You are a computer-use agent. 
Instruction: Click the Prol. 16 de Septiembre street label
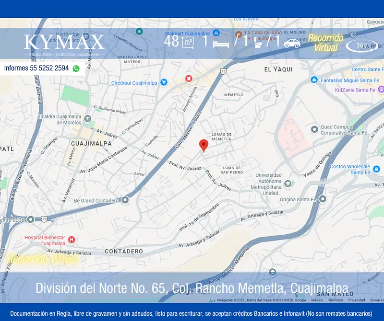pos(199,217)
